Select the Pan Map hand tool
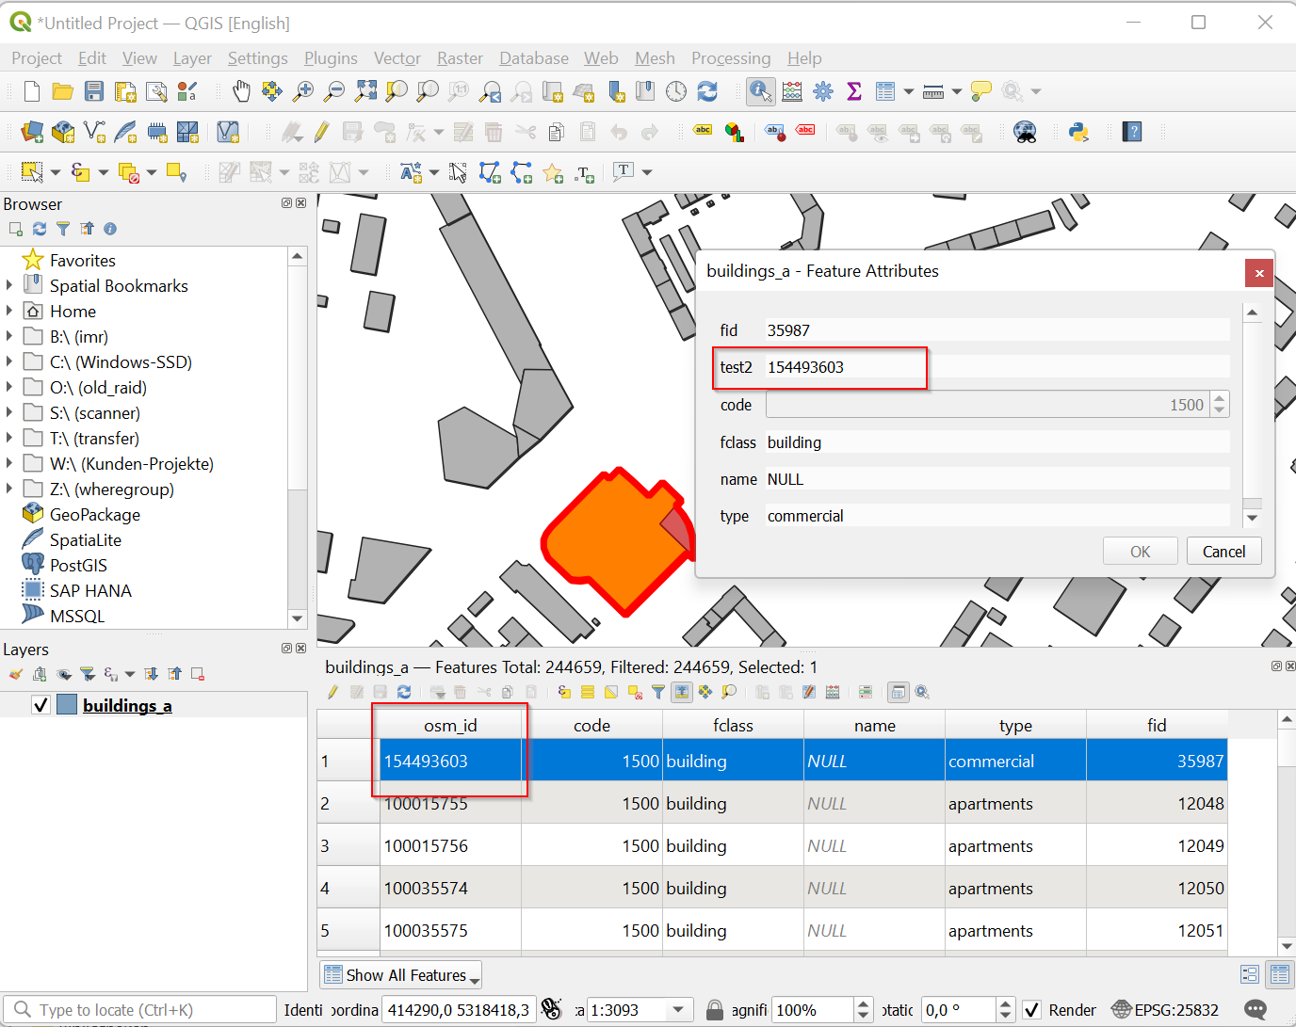Viewport: 1296px width, 1027px height. coord(242,91)
